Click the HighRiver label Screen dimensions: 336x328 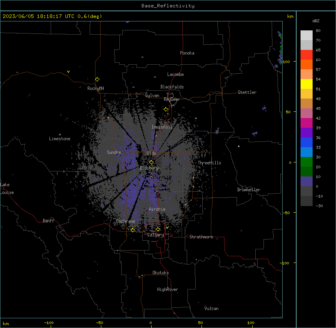click(168, 289)
